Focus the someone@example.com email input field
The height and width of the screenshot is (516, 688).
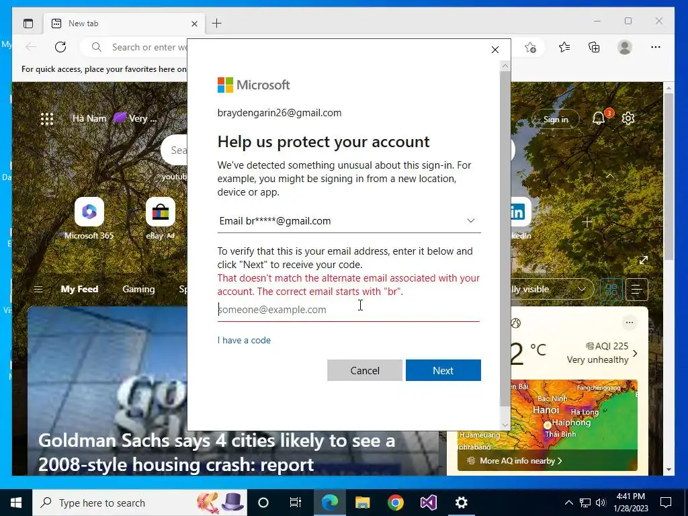click(349, 310)
